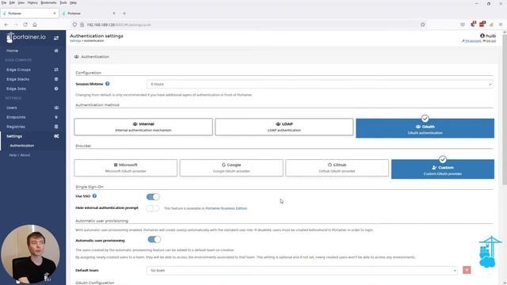Viewport: 507px width, 285px height.
Task: Click Settings breadcrumb link
Action: 75,41
